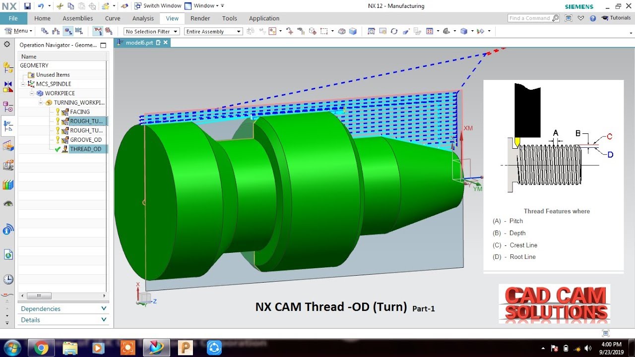Open the No Selection Filter dropdown
635x357 pixels.
(151, 31)
